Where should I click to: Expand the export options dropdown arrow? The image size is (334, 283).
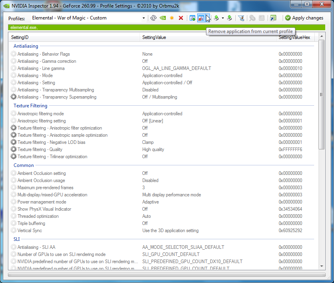click(x=223, y=18)
